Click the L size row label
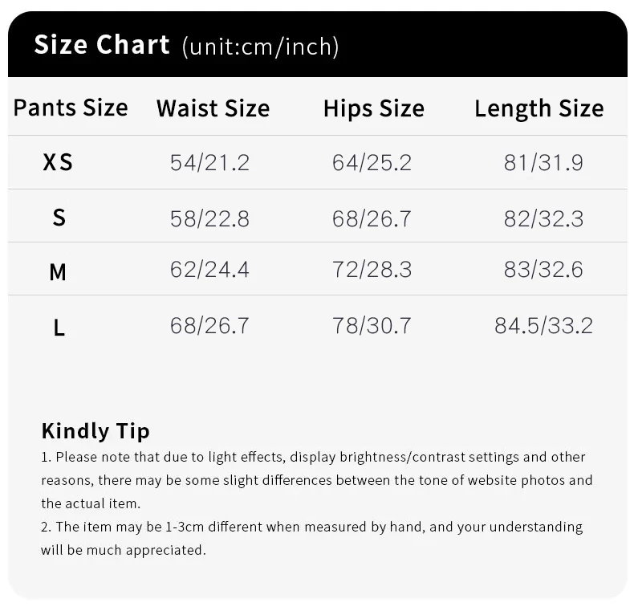This screenshot has width=634, height=615. [59, 327]
